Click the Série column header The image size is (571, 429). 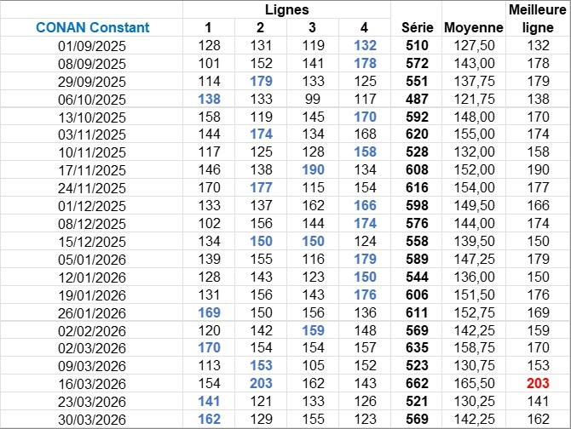[418, 27]
